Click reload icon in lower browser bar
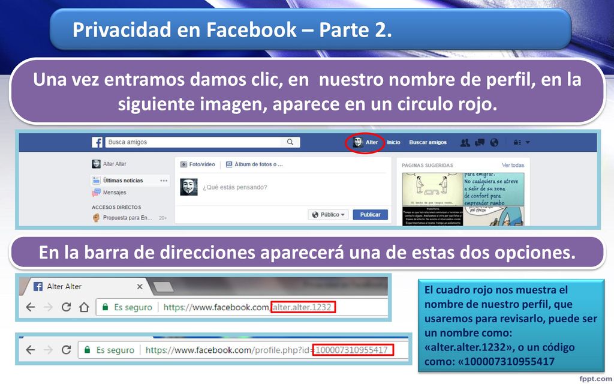The width and height of the screenshot is (614, 384). (66, 350)
